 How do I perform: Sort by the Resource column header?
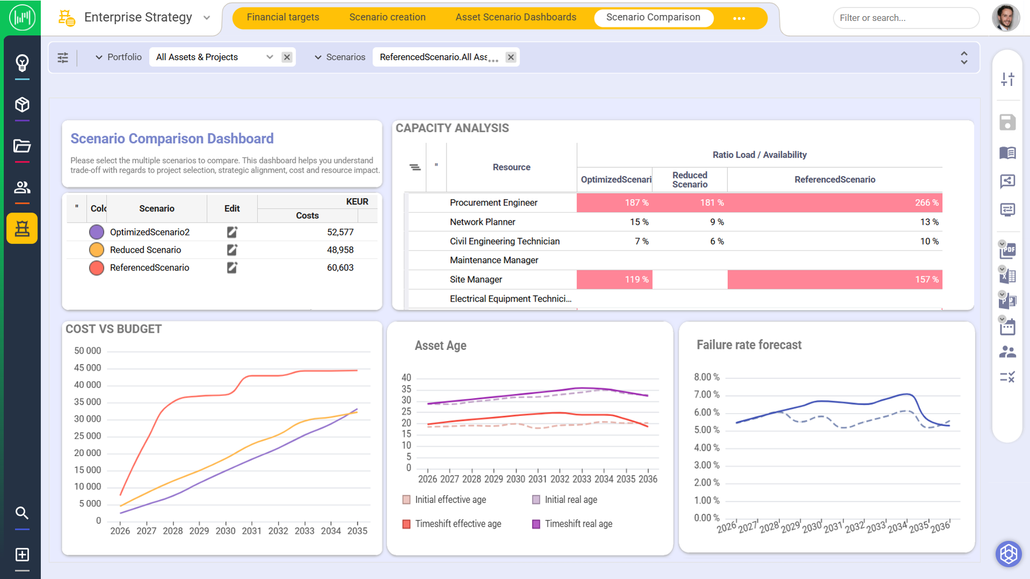pyautogui.click(x=512, y=167)
